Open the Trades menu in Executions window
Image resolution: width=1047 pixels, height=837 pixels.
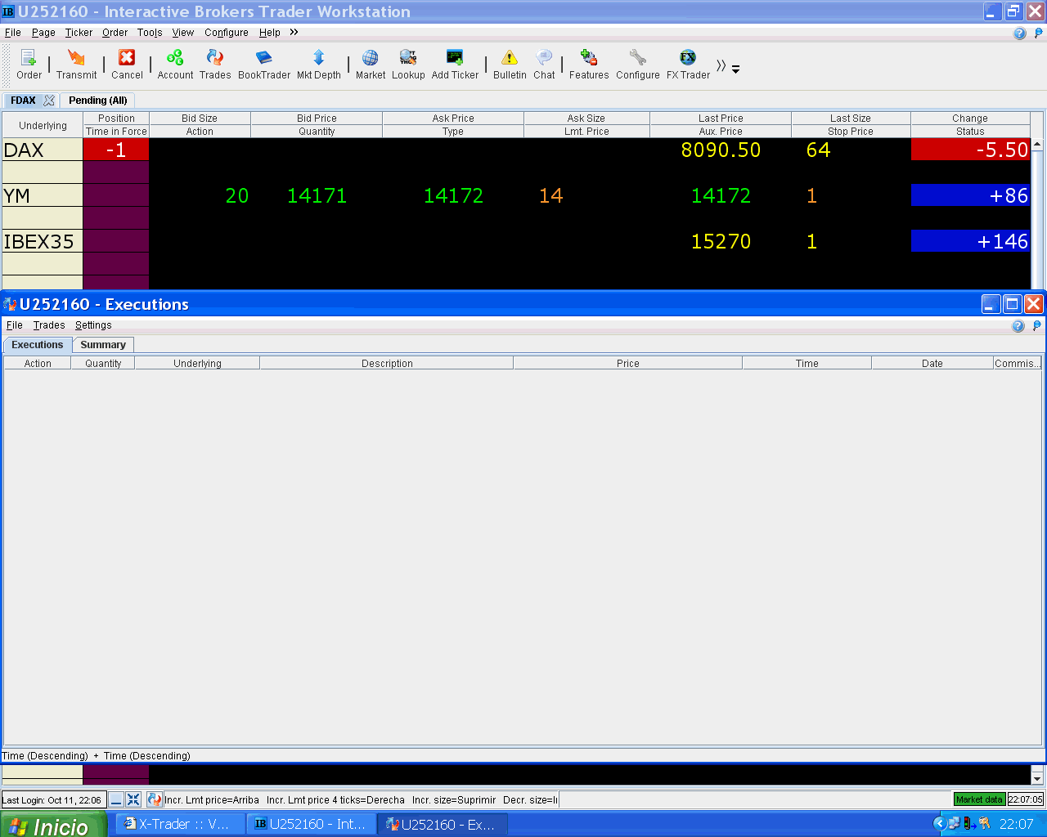(49, 325)
